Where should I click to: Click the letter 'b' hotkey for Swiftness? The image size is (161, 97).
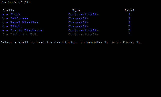[x=3, y=18]
